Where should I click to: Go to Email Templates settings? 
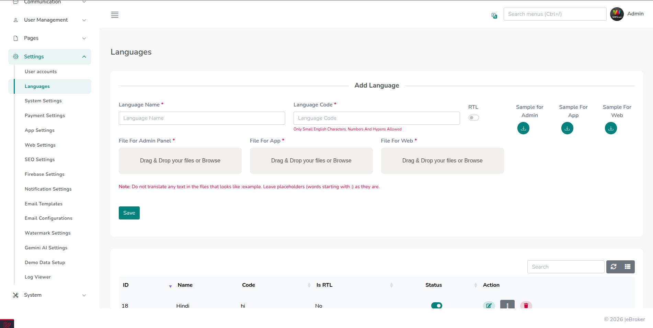43,204
